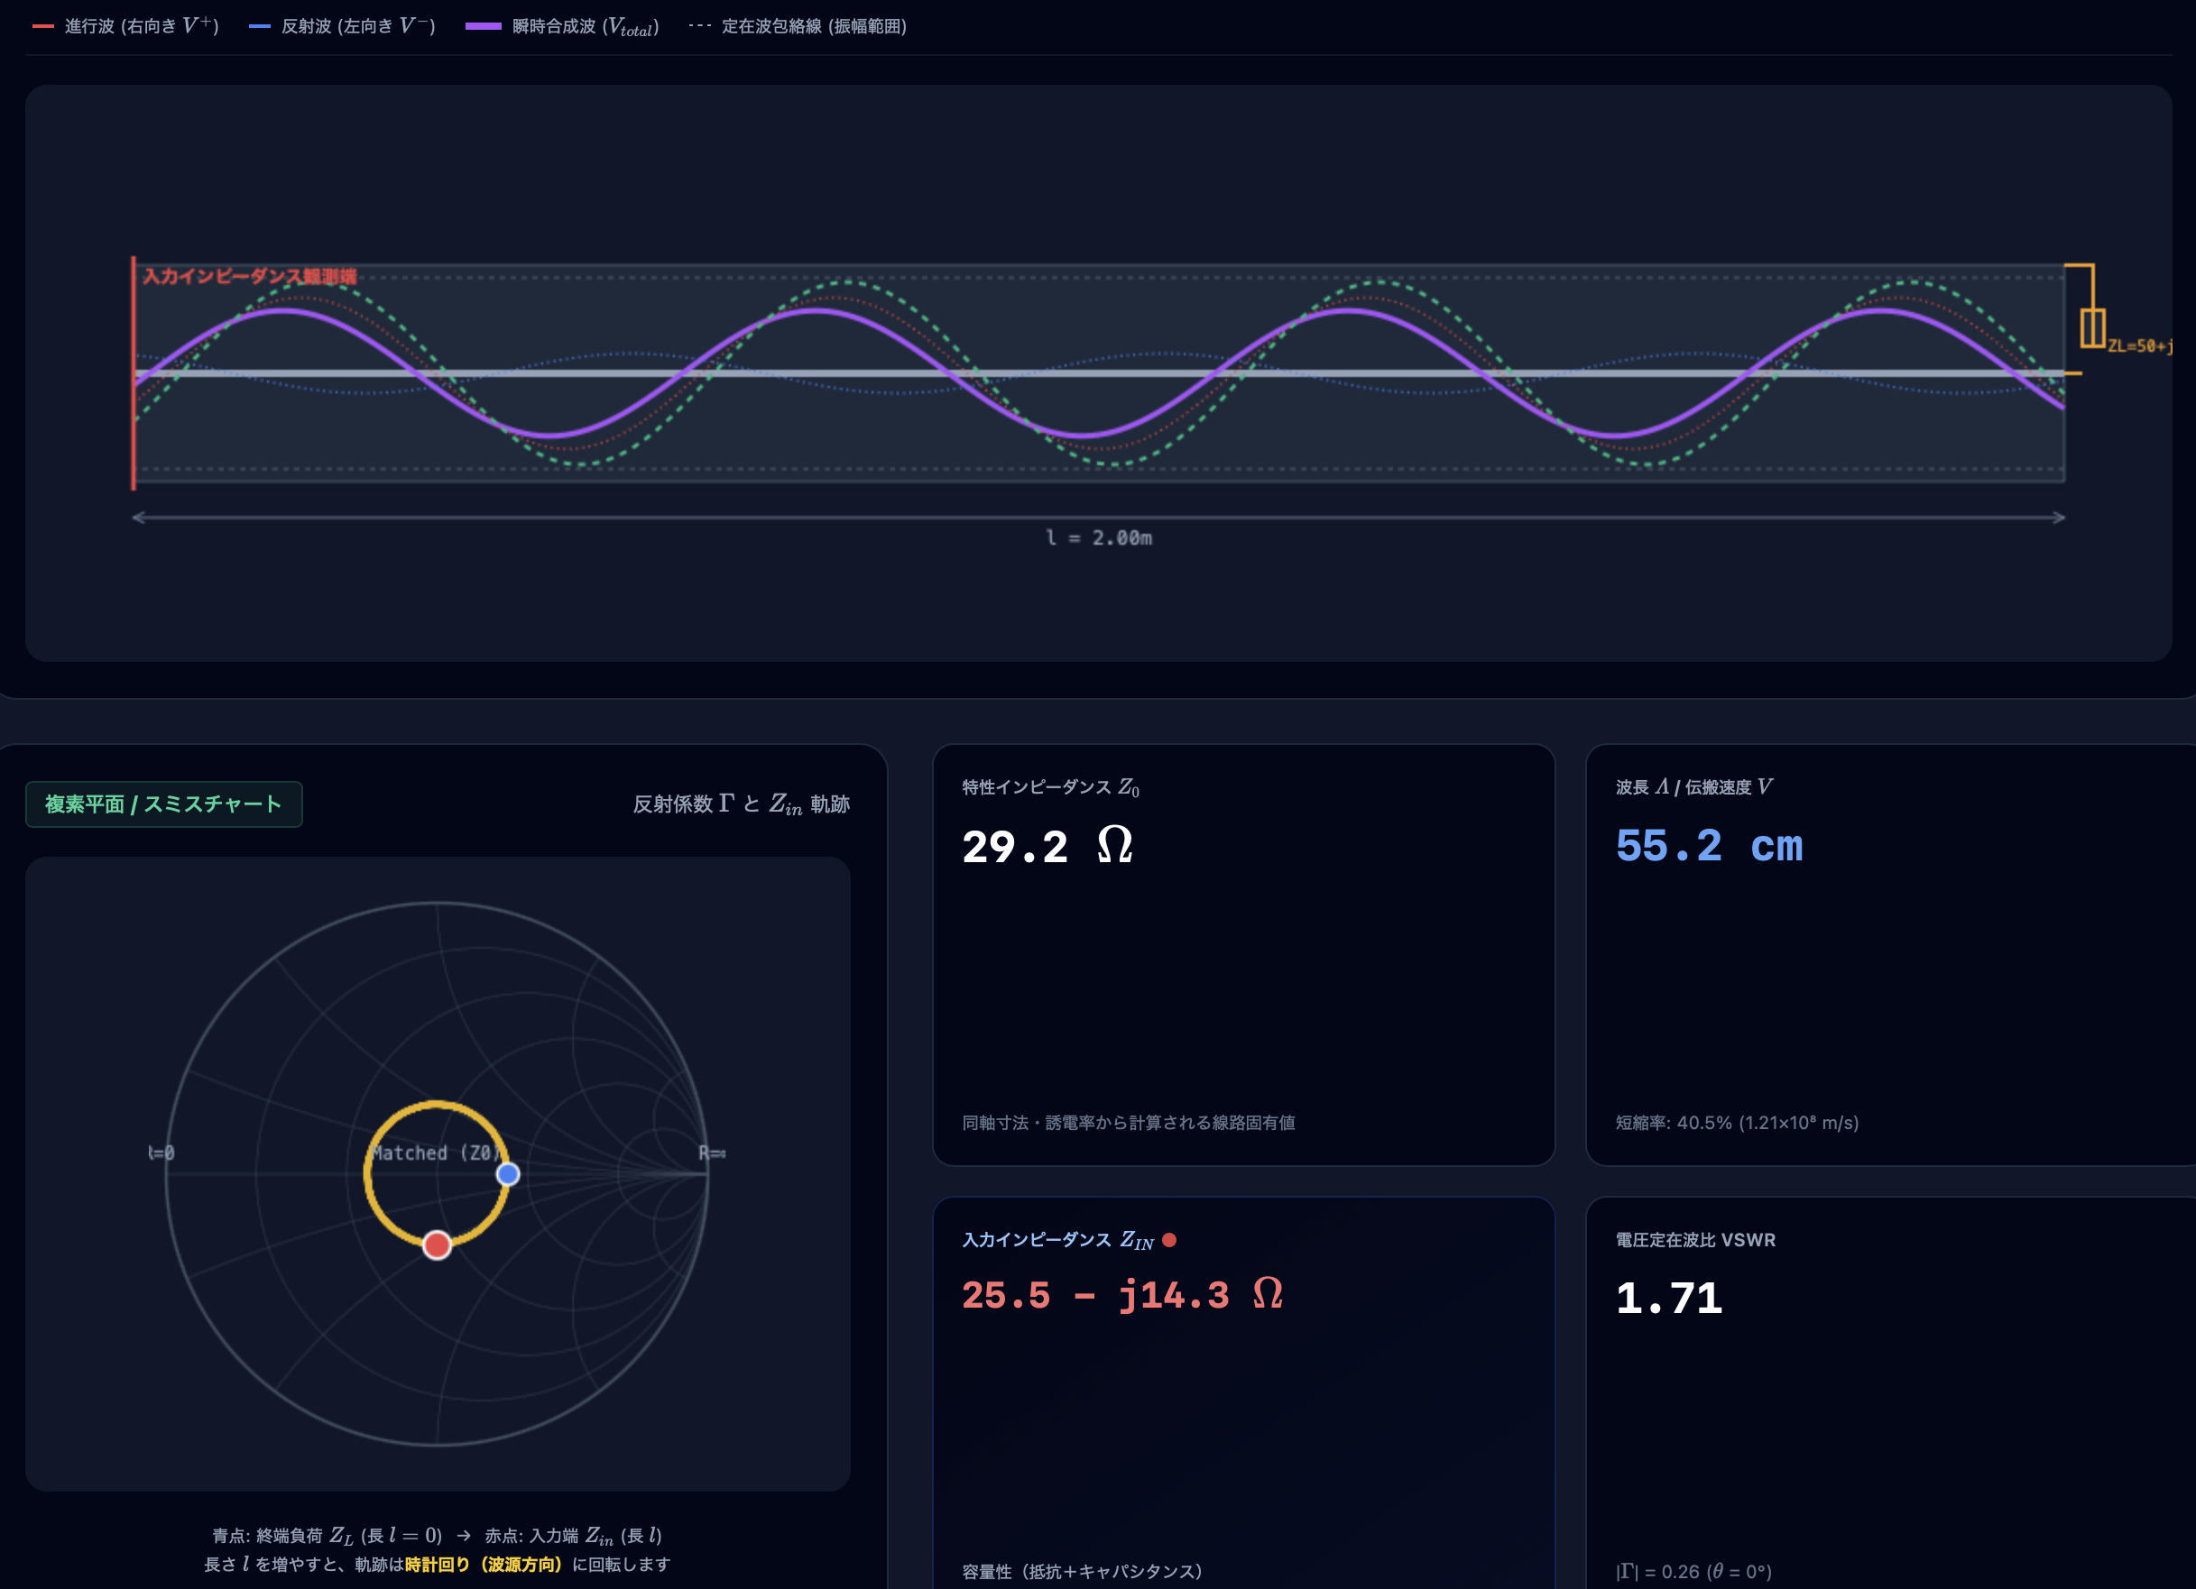Click the red dot beside 入力インピーダンス ZIN
The height and width of the screenshot is (1589, 2196).
pos(1168,1240)
